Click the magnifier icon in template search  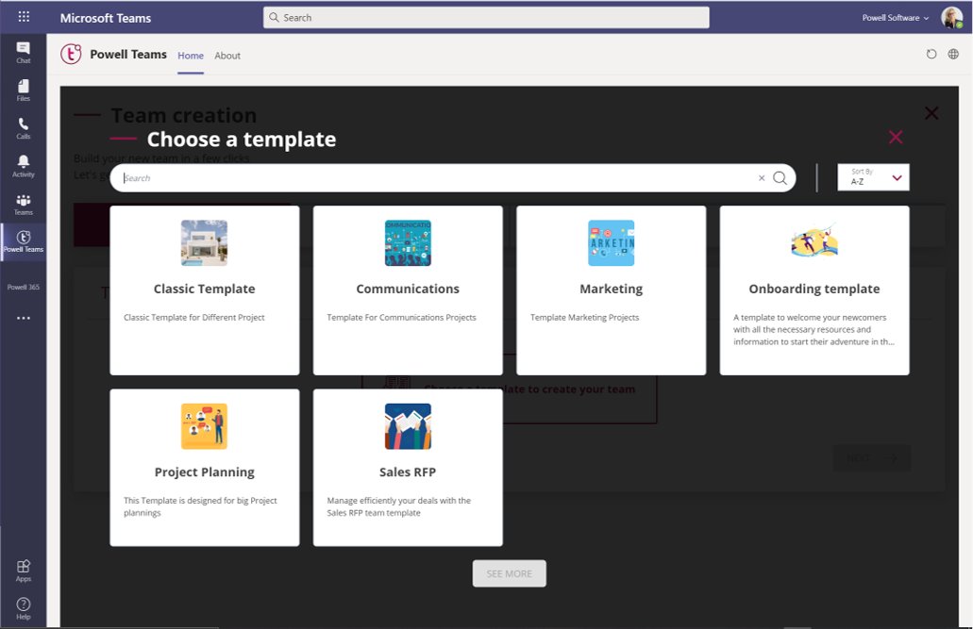[780, 178]
